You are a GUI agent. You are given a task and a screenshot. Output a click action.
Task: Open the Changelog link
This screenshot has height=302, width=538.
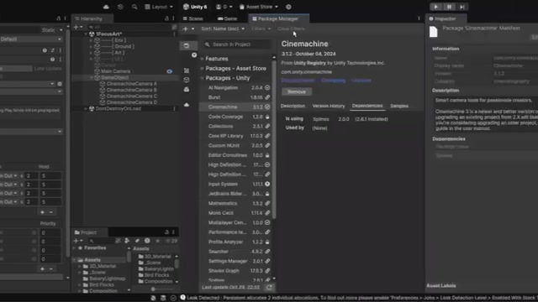coord(333,81)
